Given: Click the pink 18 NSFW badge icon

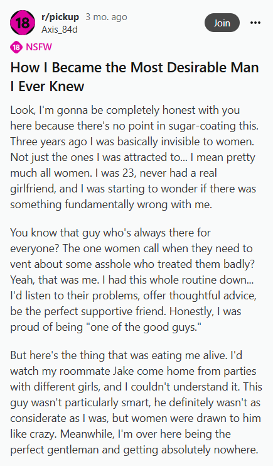Looking at the screenshot, I should [x=16, y=47].
